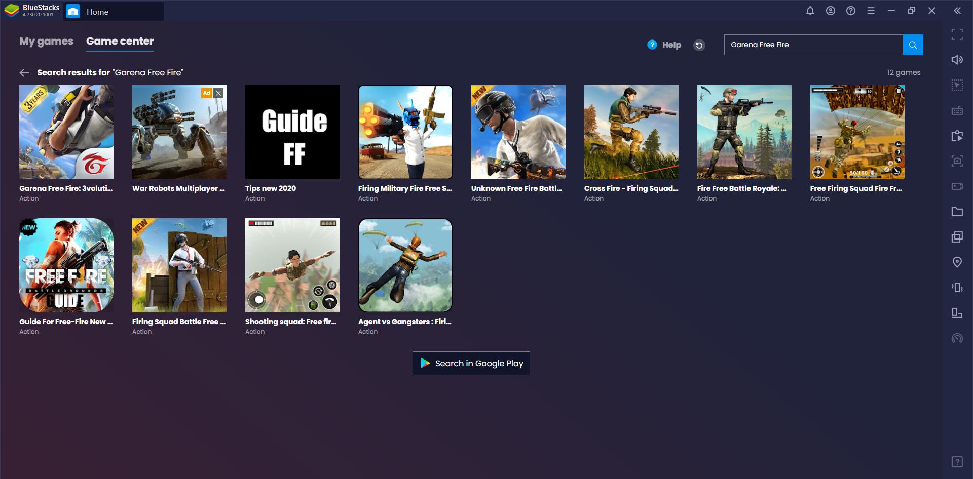
Task: Click the cursor lock icon in sidebar
Action: [x=957, y=85]
